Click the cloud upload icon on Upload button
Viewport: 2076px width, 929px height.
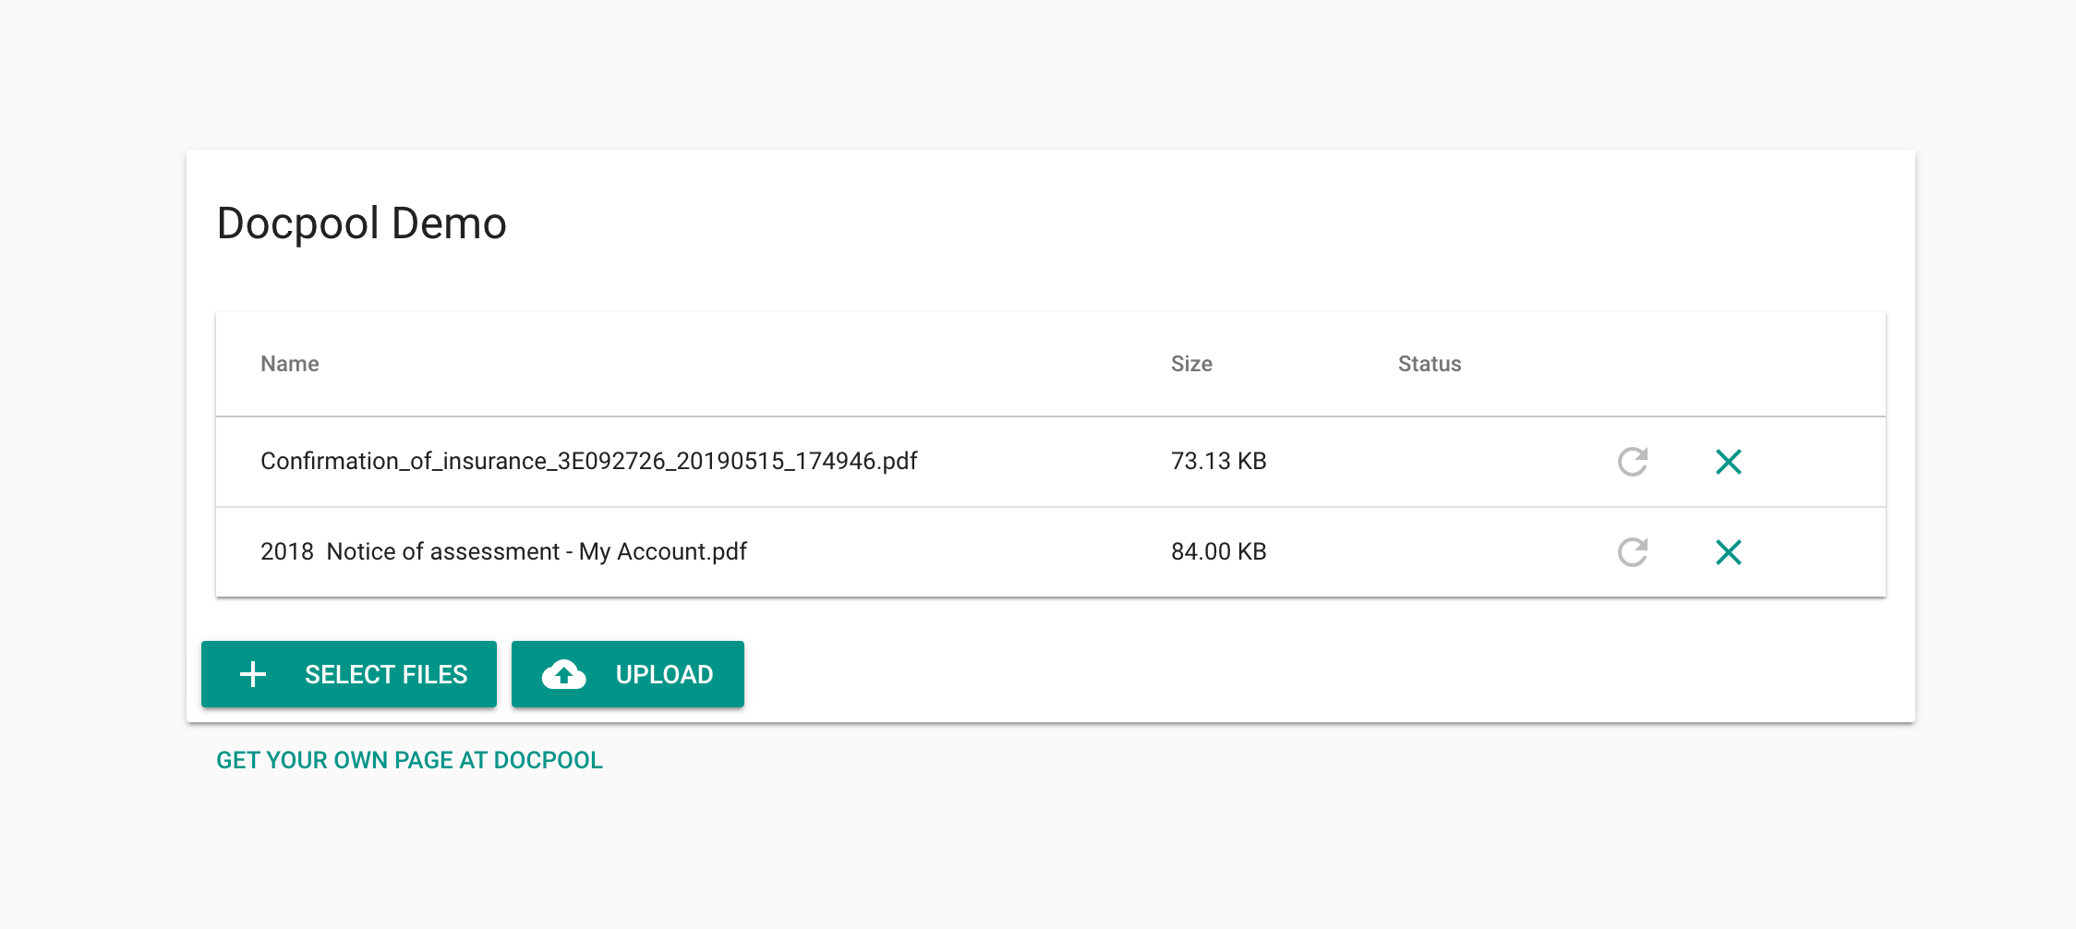point(564,674)
